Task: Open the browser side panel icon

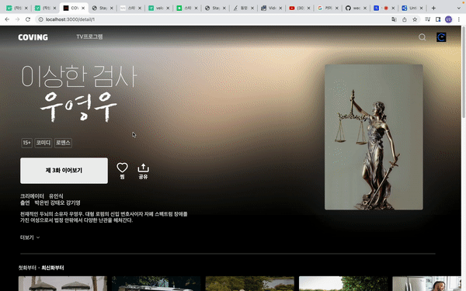Action: point(438,19)
